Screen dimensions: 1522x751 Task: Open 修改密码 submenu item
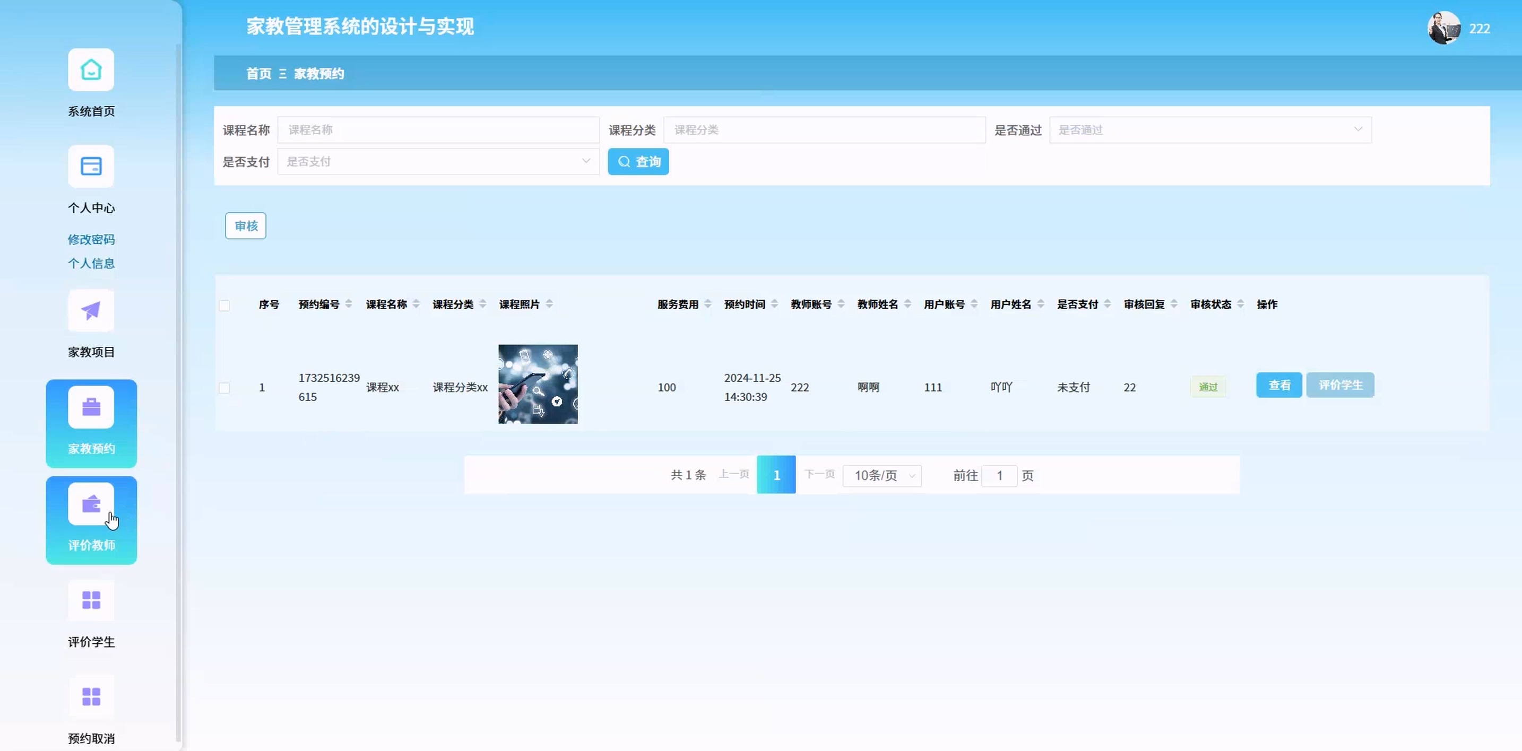91,240
